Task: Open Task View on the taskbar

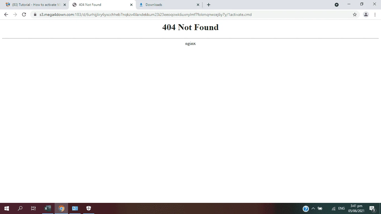Action: point(33,208)
